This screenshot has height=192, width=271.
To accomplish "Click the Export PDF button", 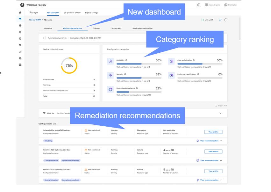I will 221,106.
